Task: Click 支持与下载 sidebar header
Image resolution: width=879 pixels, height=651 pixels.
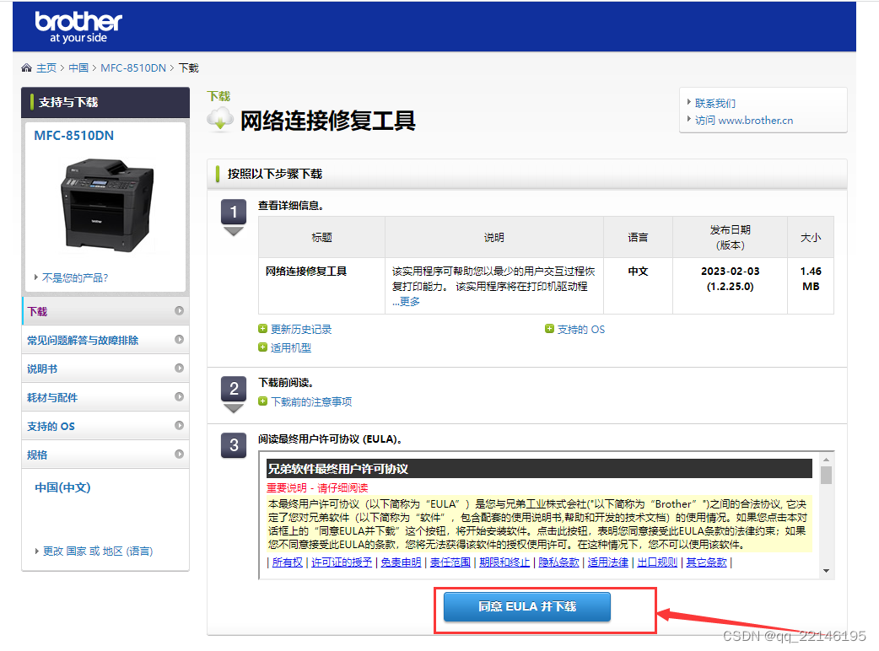Action: coord(105,103)
